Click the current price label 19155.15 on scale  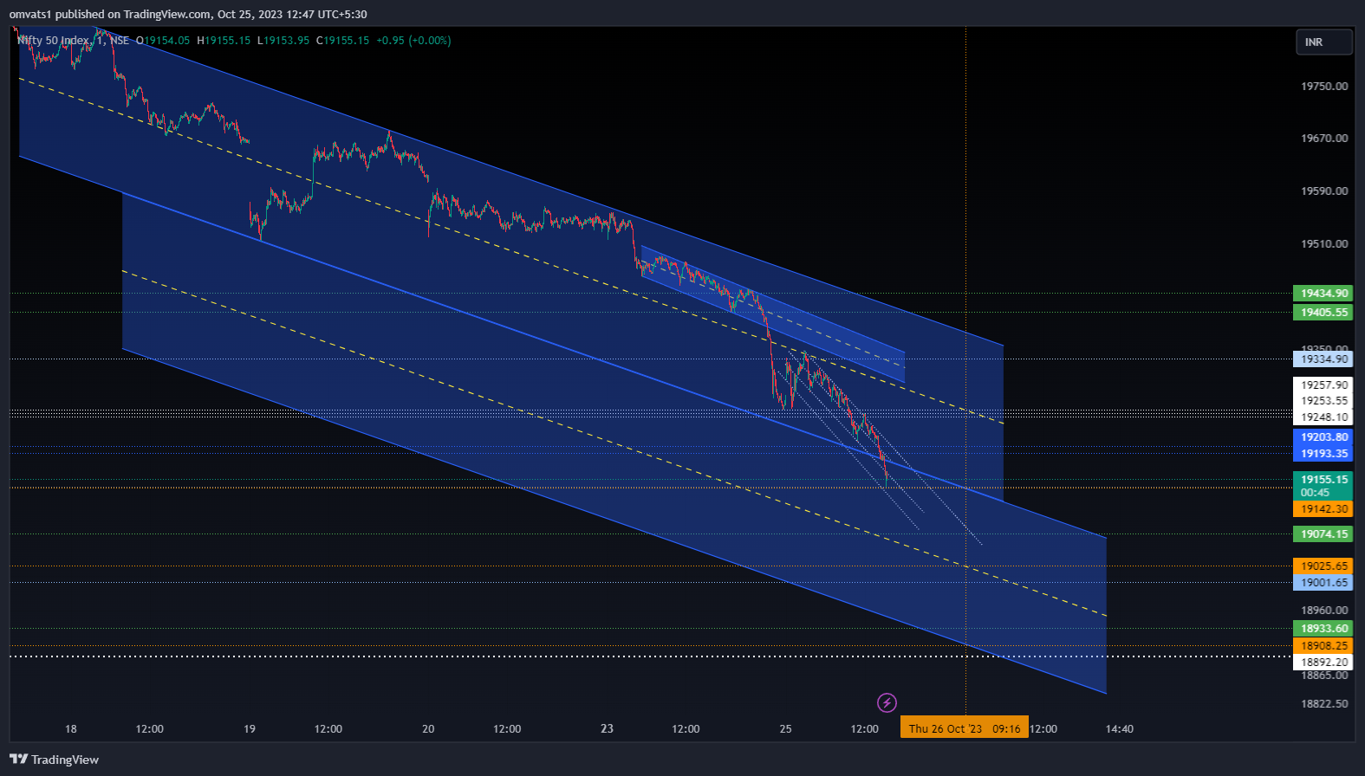pyautogui.click(x=1323, y=479)
